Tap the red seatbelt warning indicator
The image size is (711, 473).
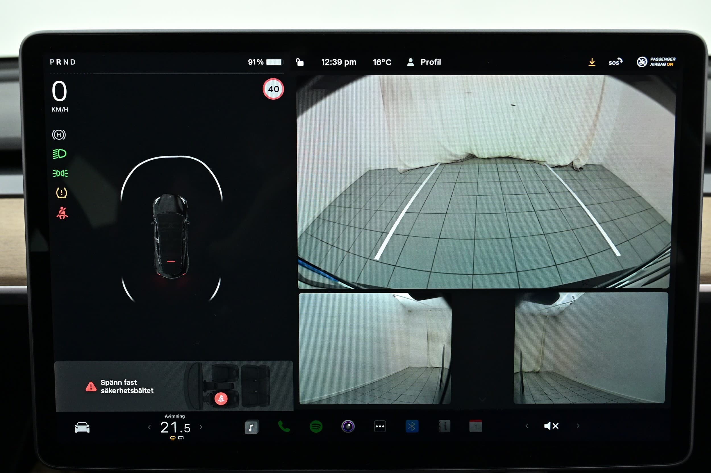tap(62, 213)
